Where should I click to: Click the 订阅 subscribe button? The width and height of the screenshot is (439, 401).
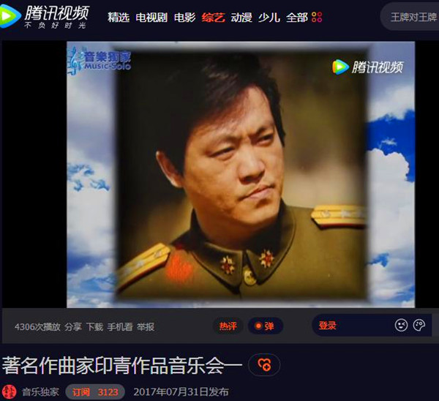point(95,392)
